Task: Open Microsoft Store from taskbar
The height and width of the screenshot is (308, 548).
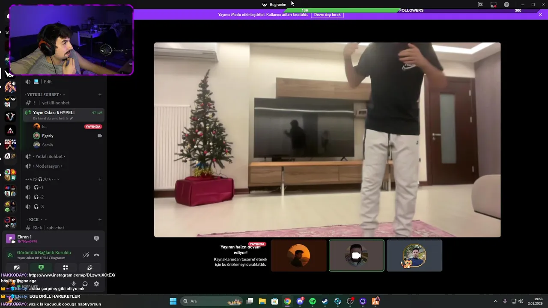Action: (x=275, y=301)
